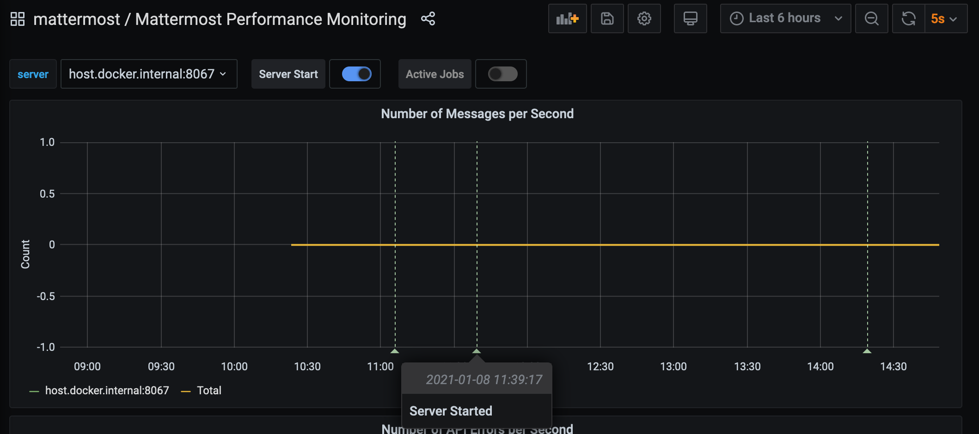Save the dashboard using the save icon
Viewport: 979px width, 434px height.
pyautogui.click(x=607, y=18)
